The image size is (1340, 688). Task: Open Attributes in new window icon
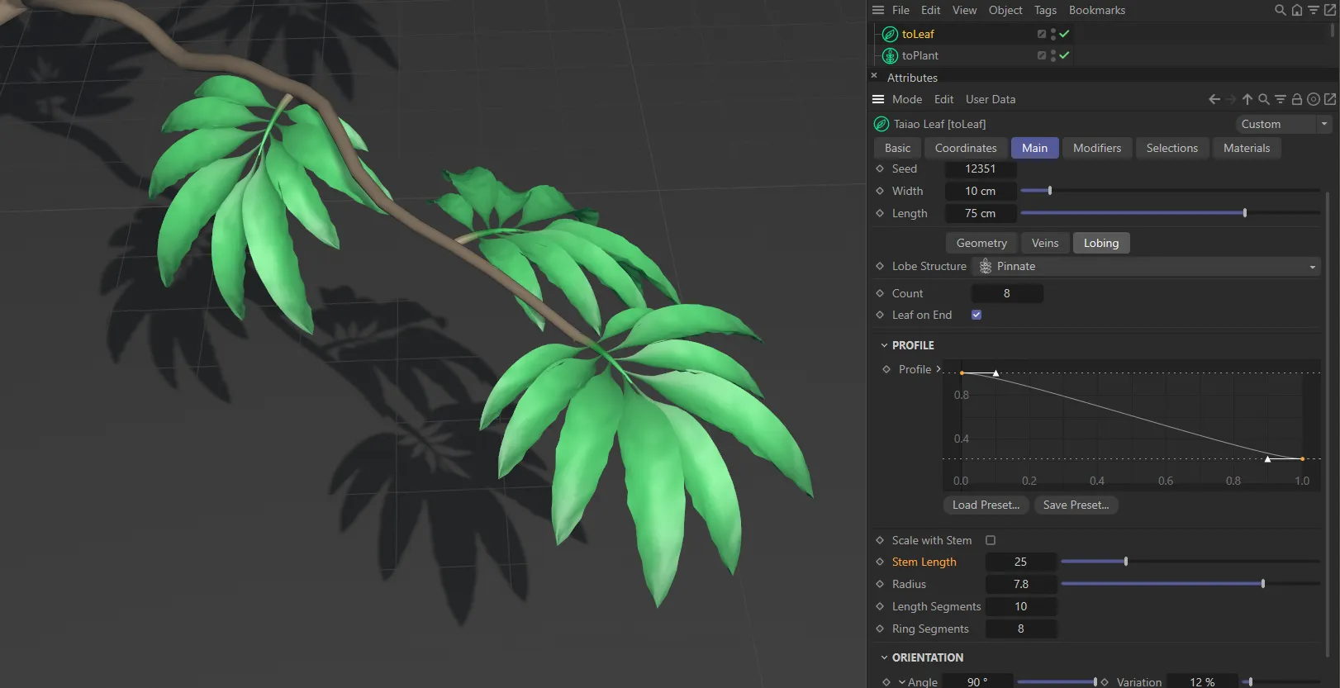(1330, 99)
